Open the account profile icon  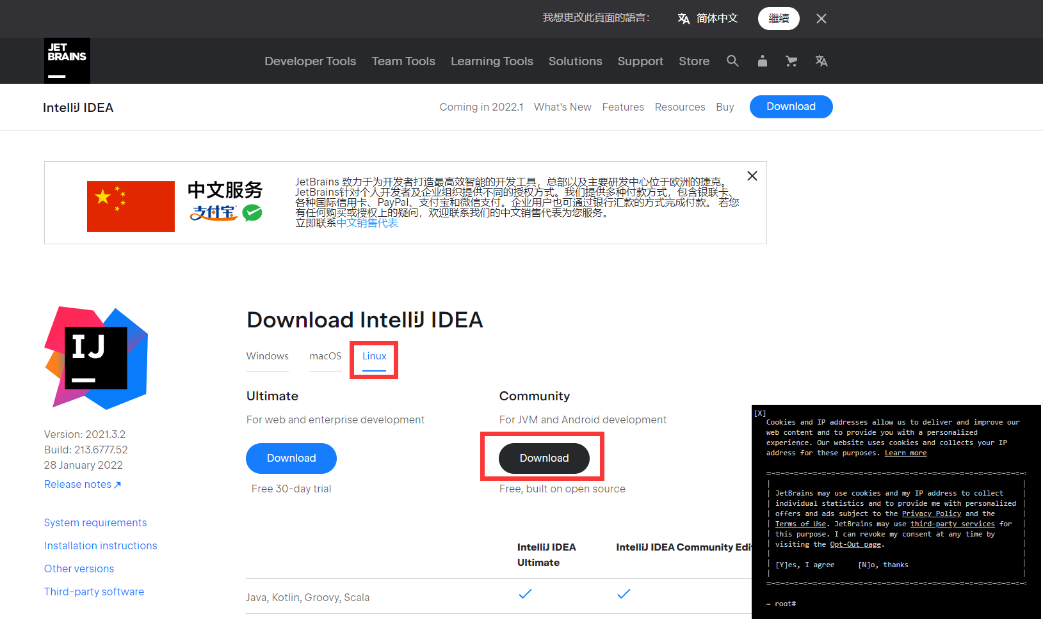pyautogui.click(x=762, y=61)
